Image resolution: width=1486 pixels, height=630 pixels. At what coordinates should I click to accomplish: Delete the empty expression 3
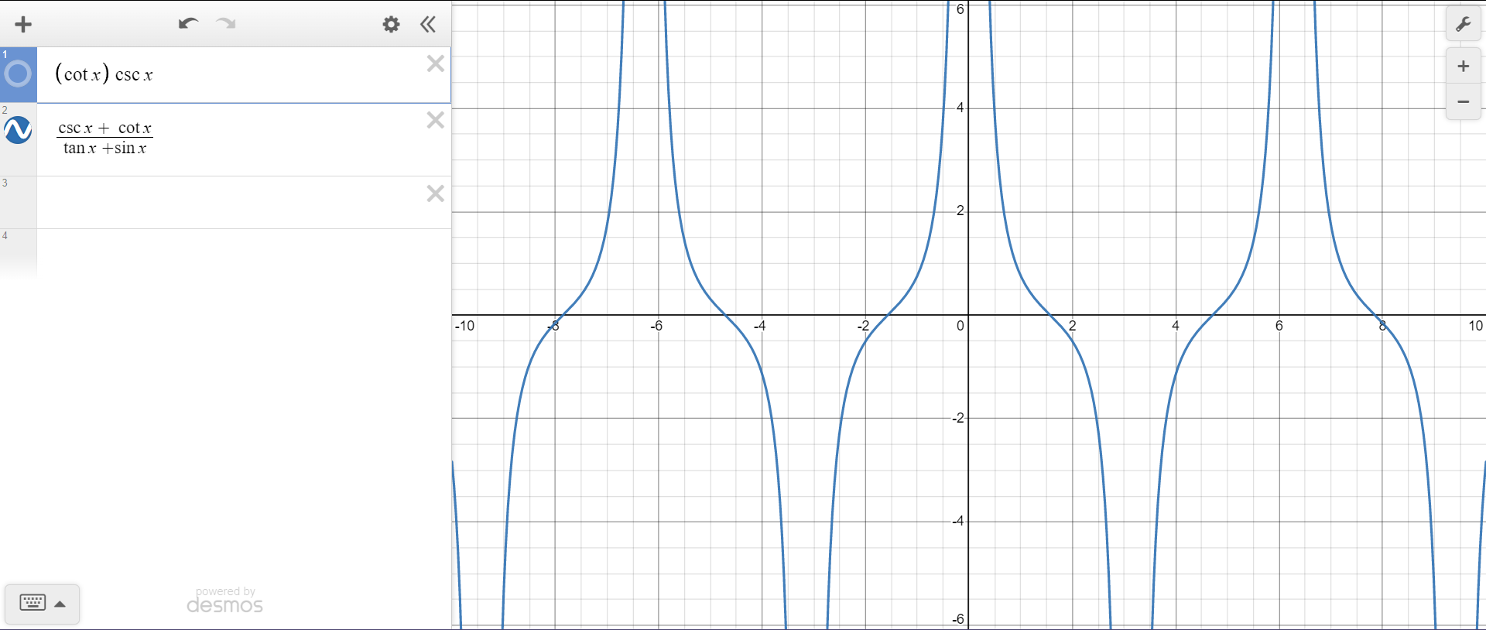click(436, 193)
